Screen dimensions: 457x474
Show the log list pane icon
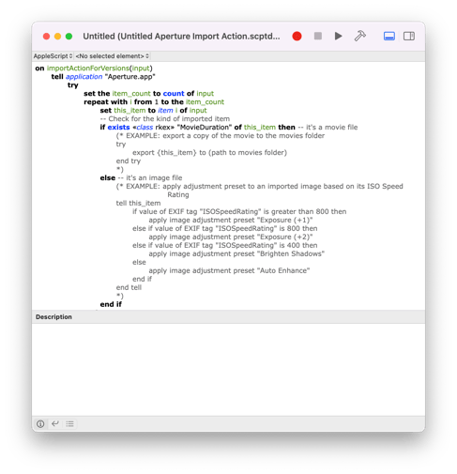point(69,423)
